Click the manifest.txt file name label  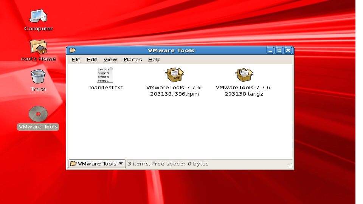(x=105, y=87)
